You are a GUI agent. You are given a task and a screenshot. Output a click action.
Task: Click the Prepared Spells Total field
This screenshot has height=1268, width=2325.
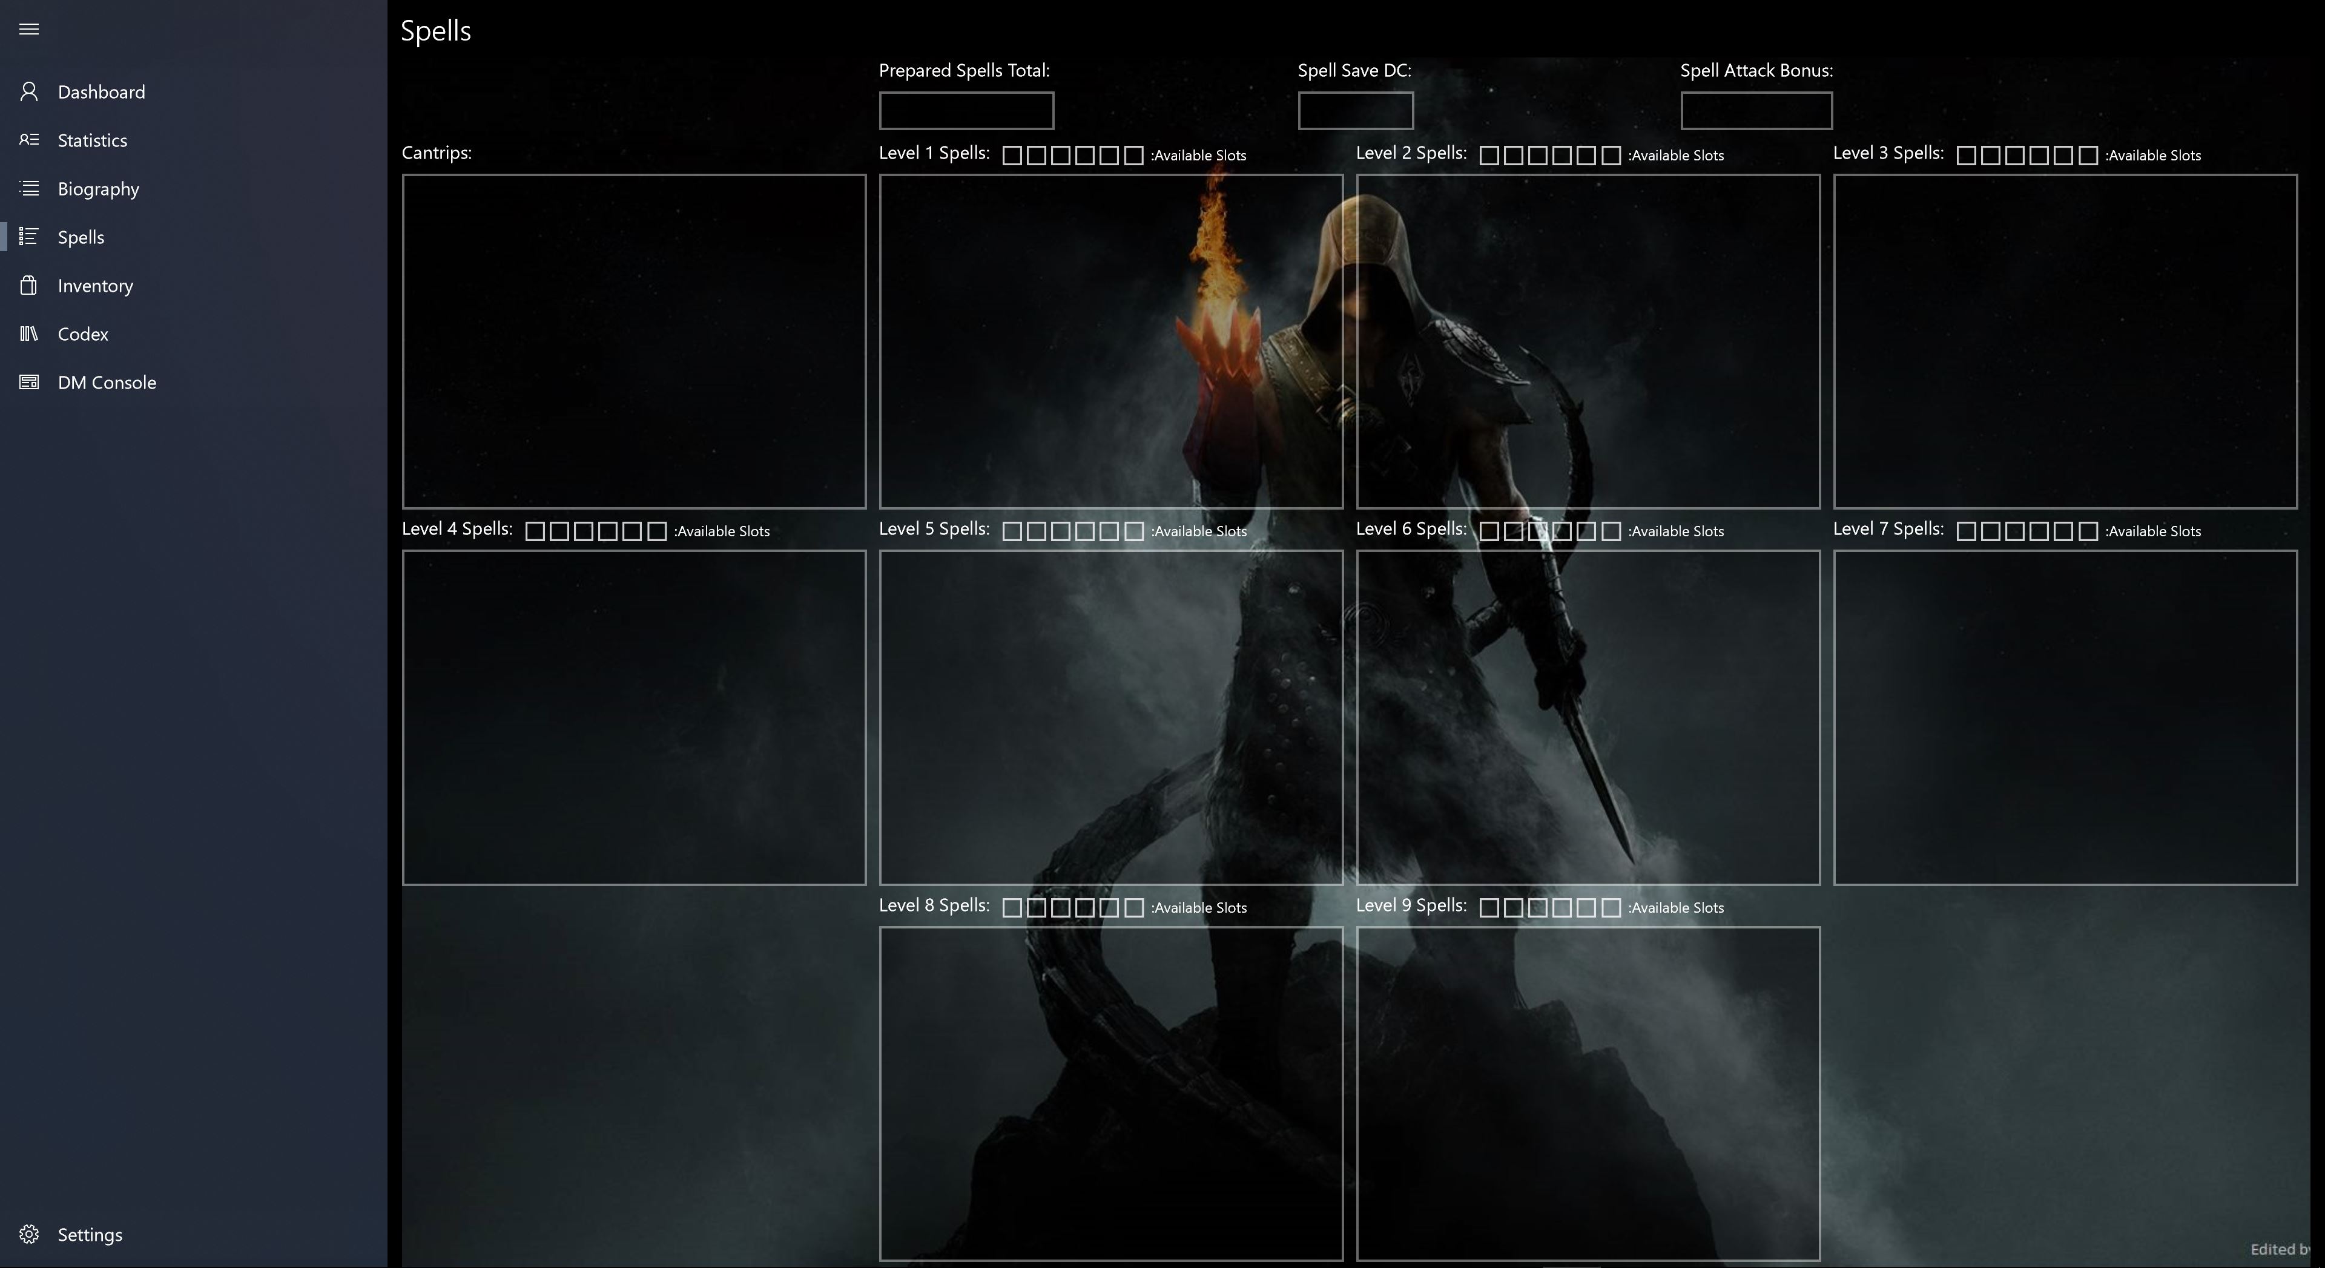point(966,110)
